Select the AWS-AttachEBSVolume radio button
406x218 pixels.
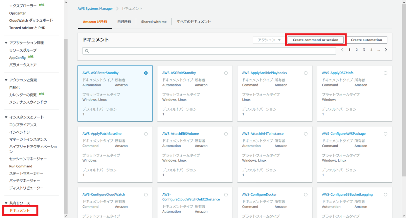click(x=226, y=134)
